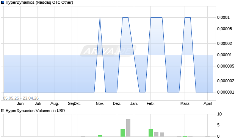
Task: Click the 0,00005 price axis value
Action: 224,29
